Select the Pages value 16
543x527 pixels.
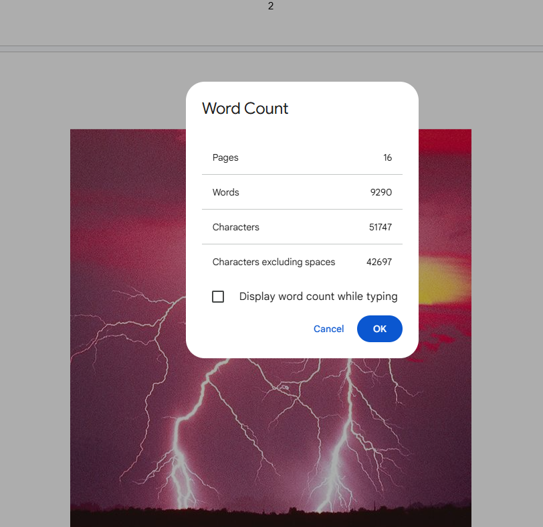pos(387,158)
